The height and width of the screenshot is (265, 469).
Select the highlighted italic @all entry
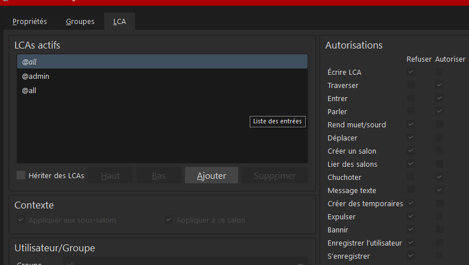[x=29, y=62]
